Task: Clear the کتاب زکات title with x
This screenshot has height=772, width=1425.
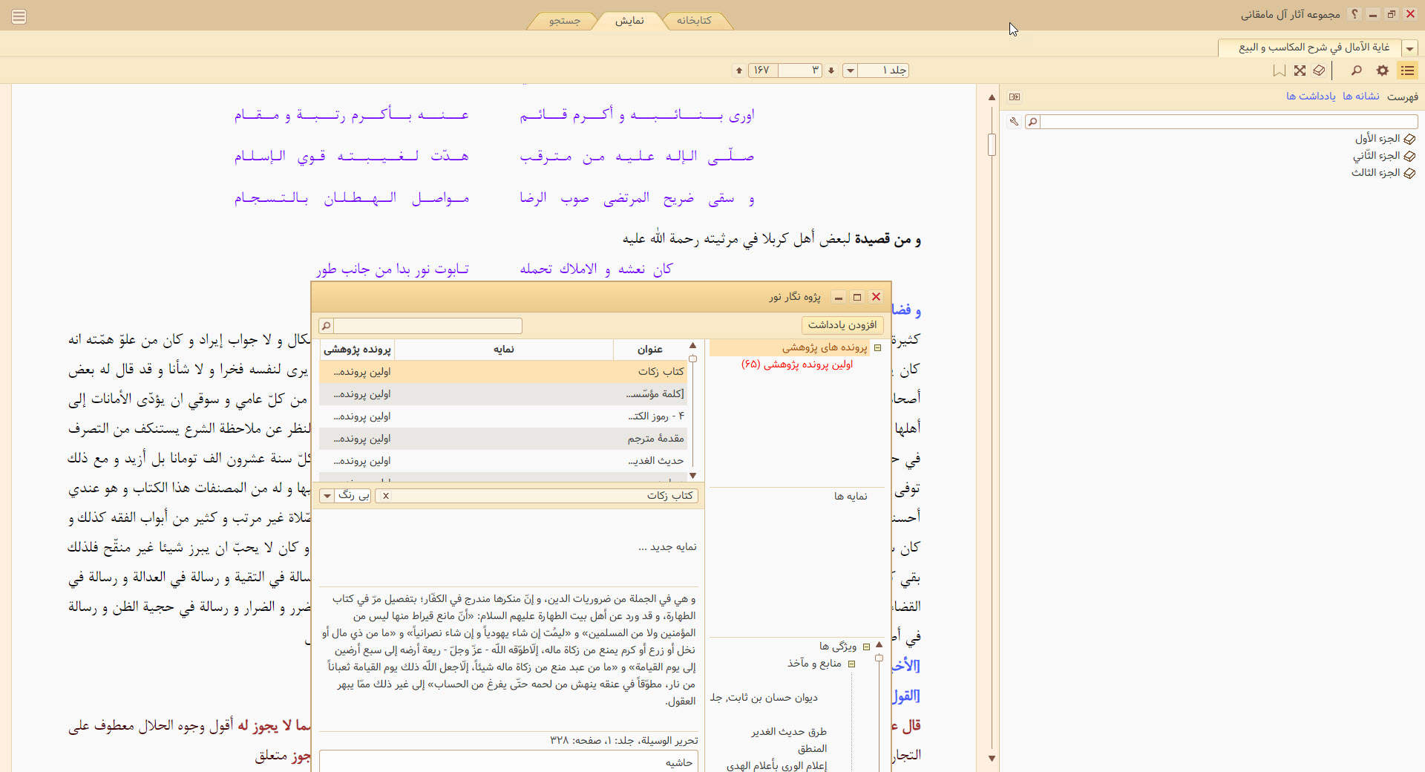Action: tap(386, 496)
